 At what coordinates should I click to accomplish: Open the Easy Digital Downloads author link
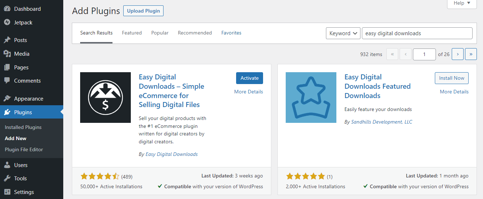[x=171, y=154]
